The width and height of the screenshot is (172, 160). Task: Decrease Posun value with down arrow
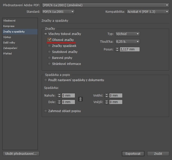pos(117,50)
